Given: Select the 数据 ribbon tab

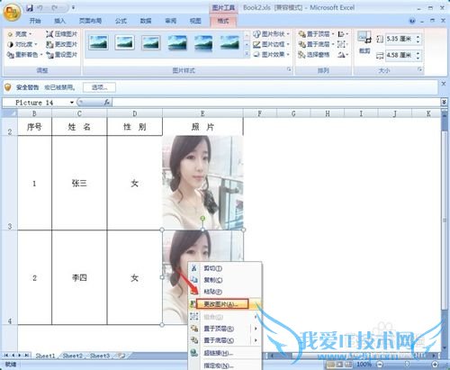Looking at the screenshot, I should 146,21.
